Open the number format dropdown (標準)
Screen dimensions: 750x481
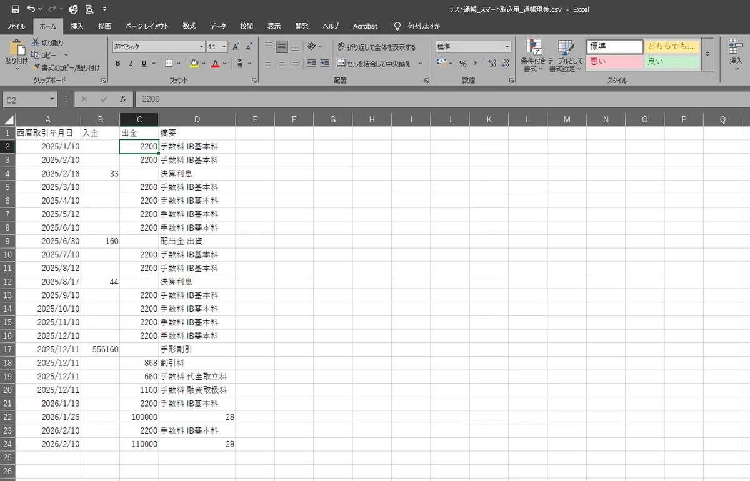pos(507,47)
